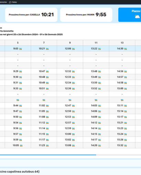This screenshot has height=175, width=141.
Task: Click the 11:02 time cell
Action: point(44,106)
